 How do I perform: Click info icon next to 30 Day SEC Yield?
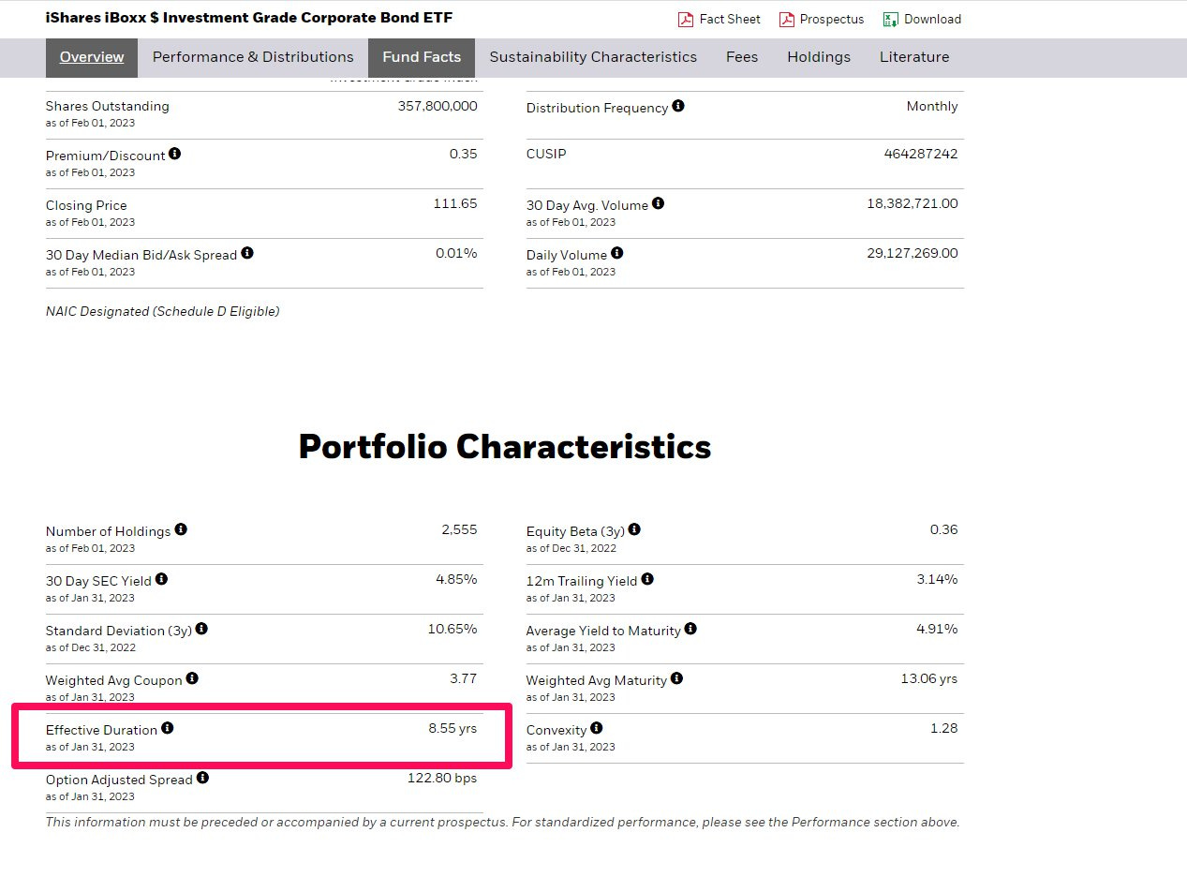[x=161, y=579]
